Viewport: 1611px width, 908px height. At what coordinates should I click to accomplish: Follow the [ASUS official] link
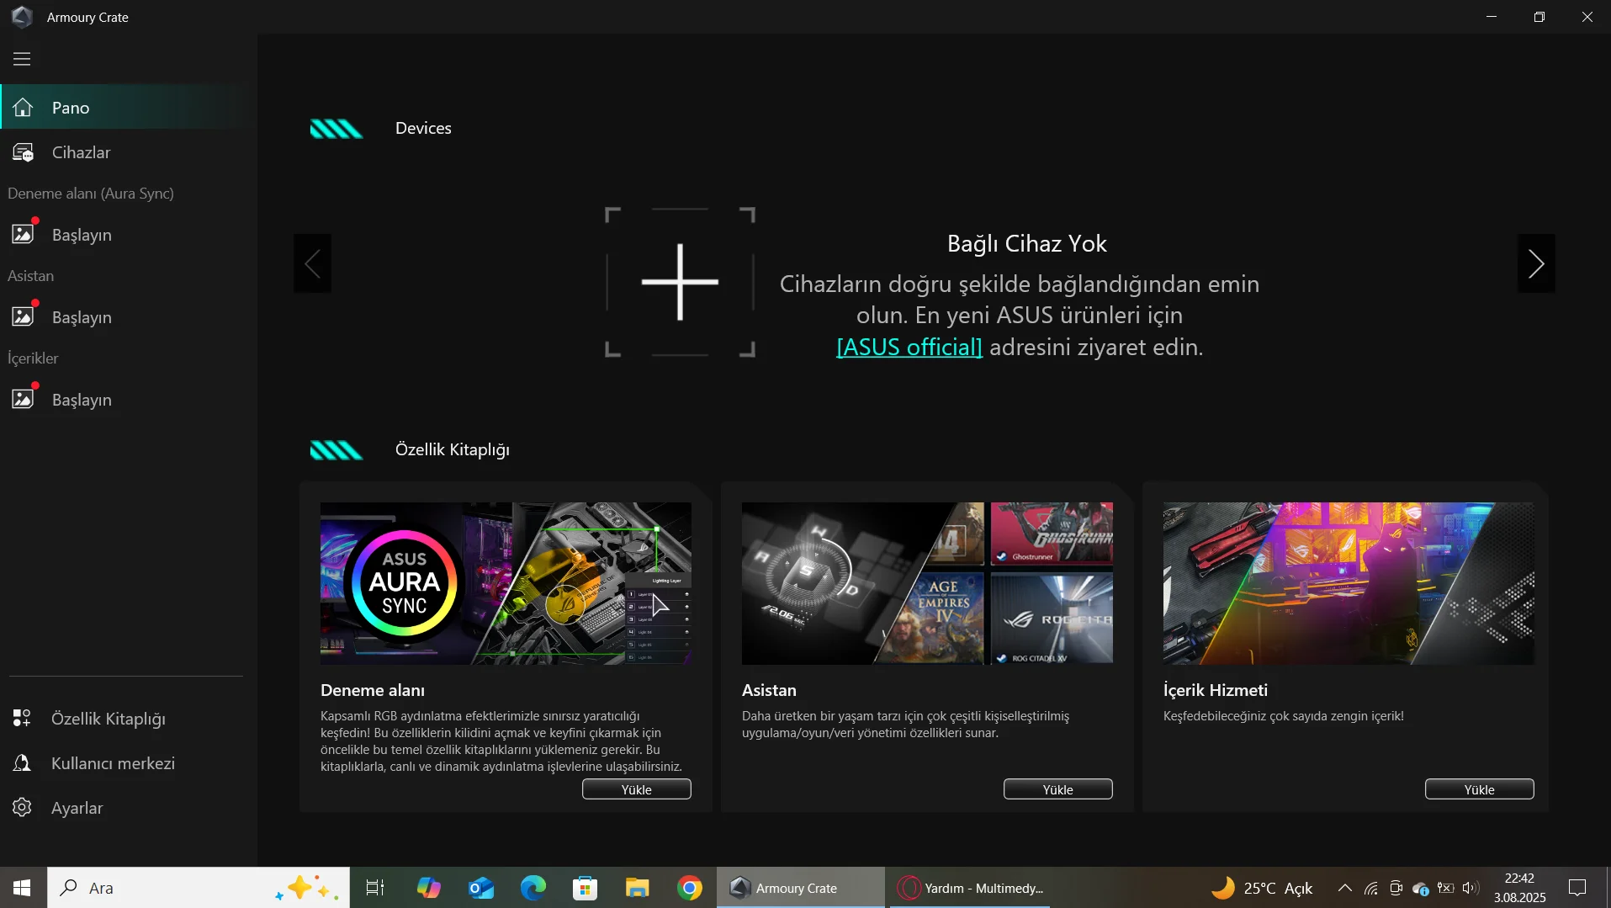[x=909, y=347]
